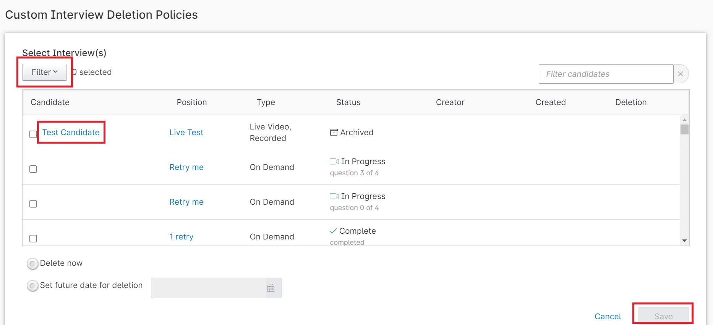Screen dimensions: 713x325
Task: Clear the filter candidates search box
Action: [x=681, y=74]
